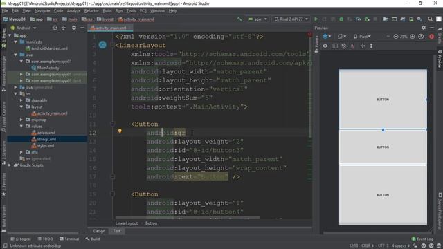This screenshot has width=443, height=249.
Task: Open Project panel gear settings
Action: [x=74, y=28]
